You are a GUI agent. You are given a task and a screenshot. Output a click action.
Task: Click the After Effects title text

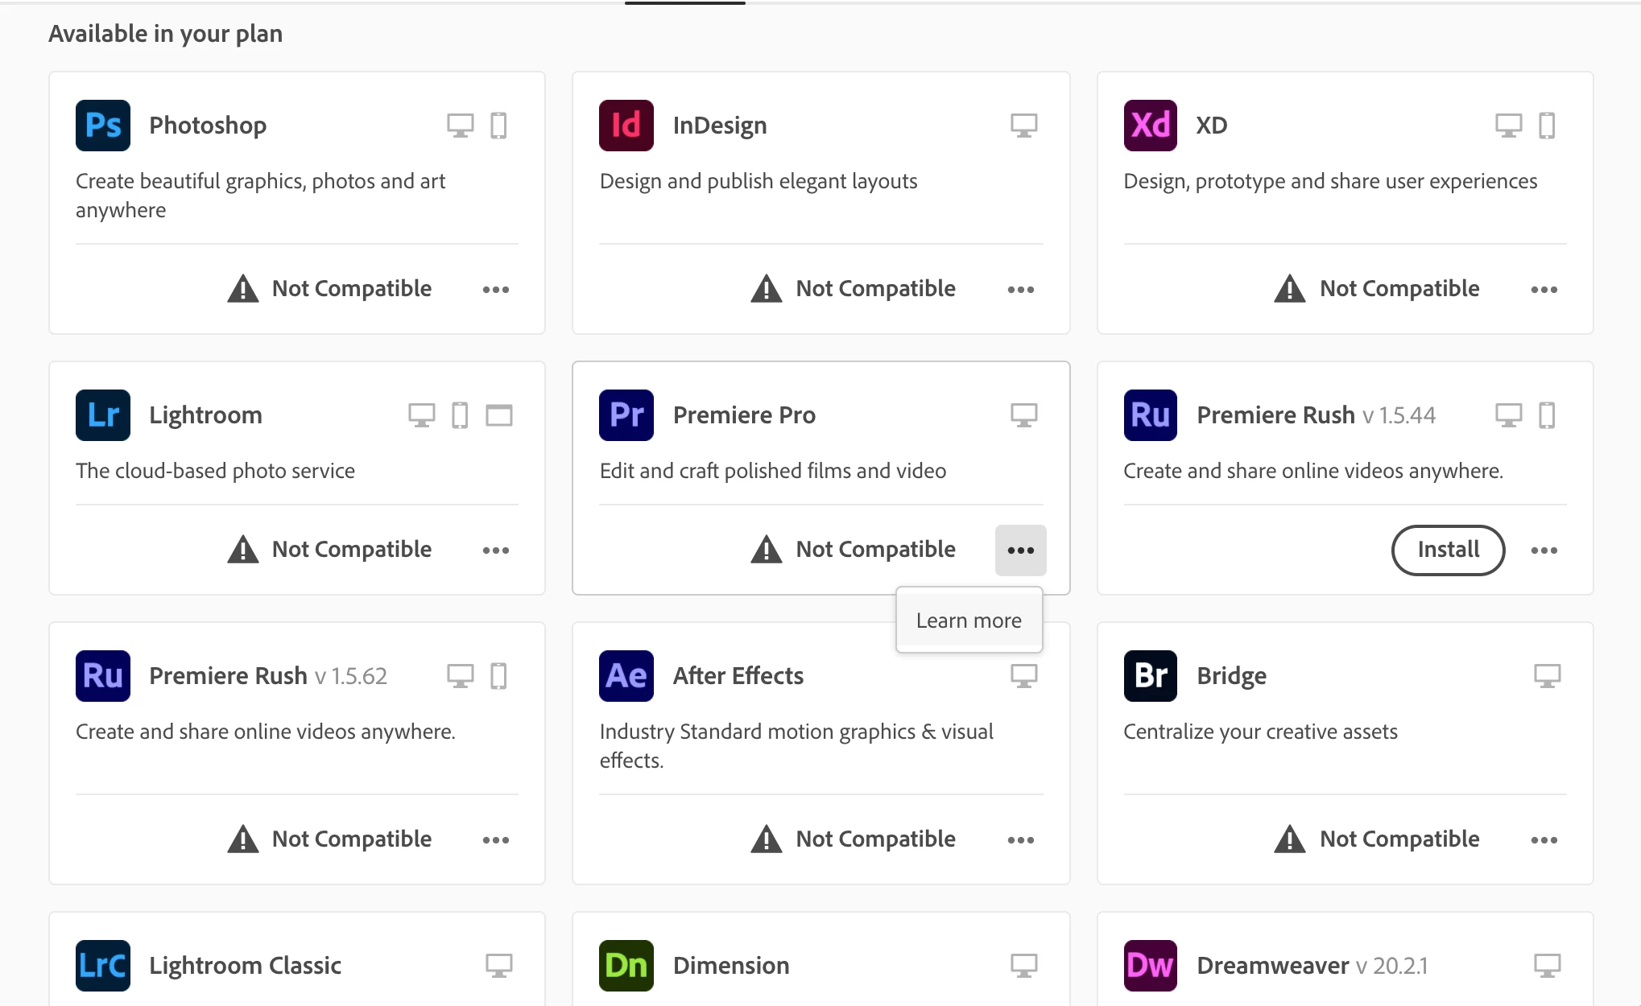point(738,676)
